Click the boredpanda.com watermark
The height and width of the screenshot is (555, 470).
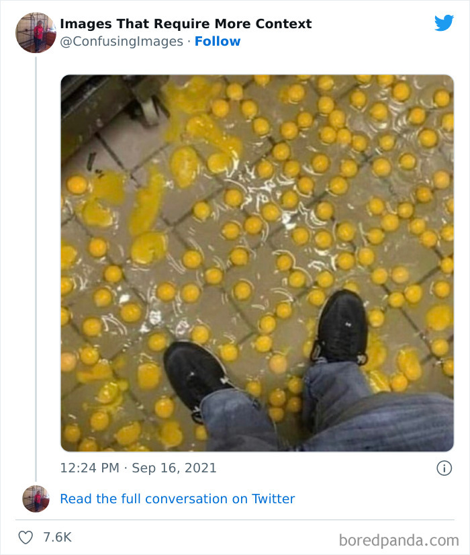(399, 540)
